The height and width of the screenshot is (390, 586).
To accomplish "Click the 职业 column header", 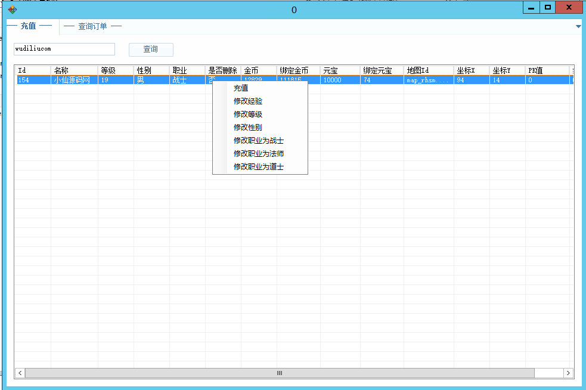I will 187,70.
